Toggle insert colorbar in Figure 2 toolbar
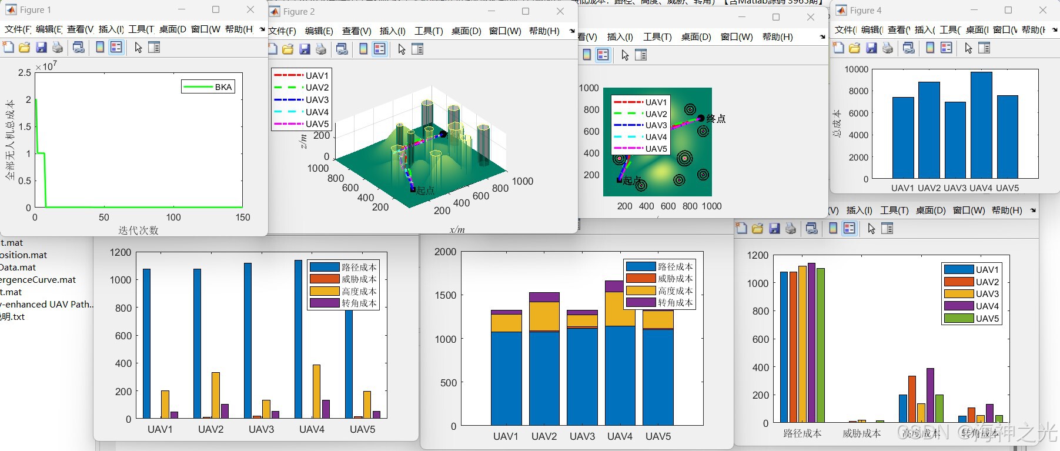The width and height of the screenshot is (1060, 451). point(363,49)
